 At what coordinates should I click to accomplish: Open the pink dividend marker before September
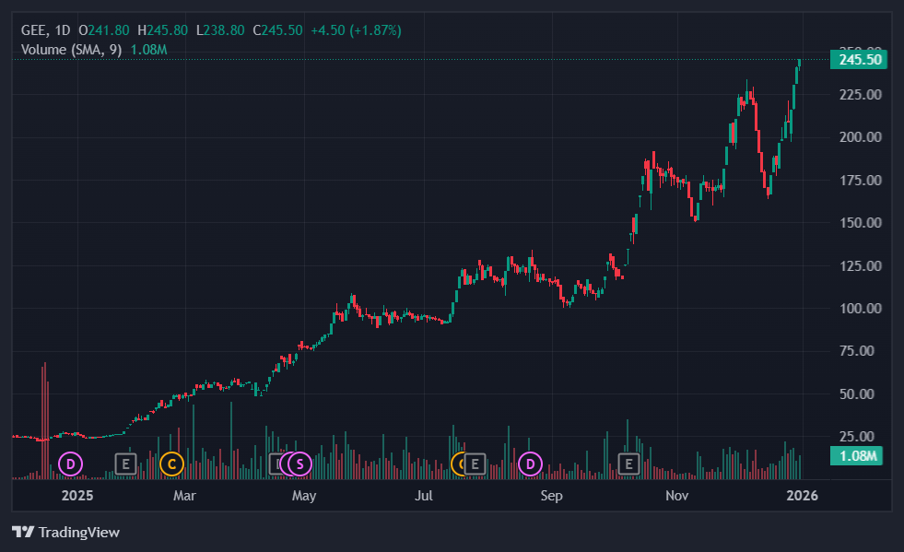(530, 464)
